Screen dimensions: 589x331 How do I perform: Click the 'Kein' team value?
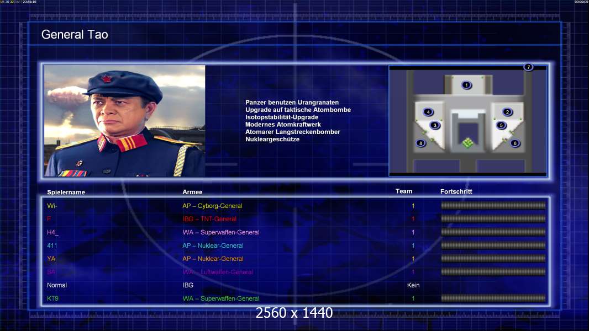[413, 285]
